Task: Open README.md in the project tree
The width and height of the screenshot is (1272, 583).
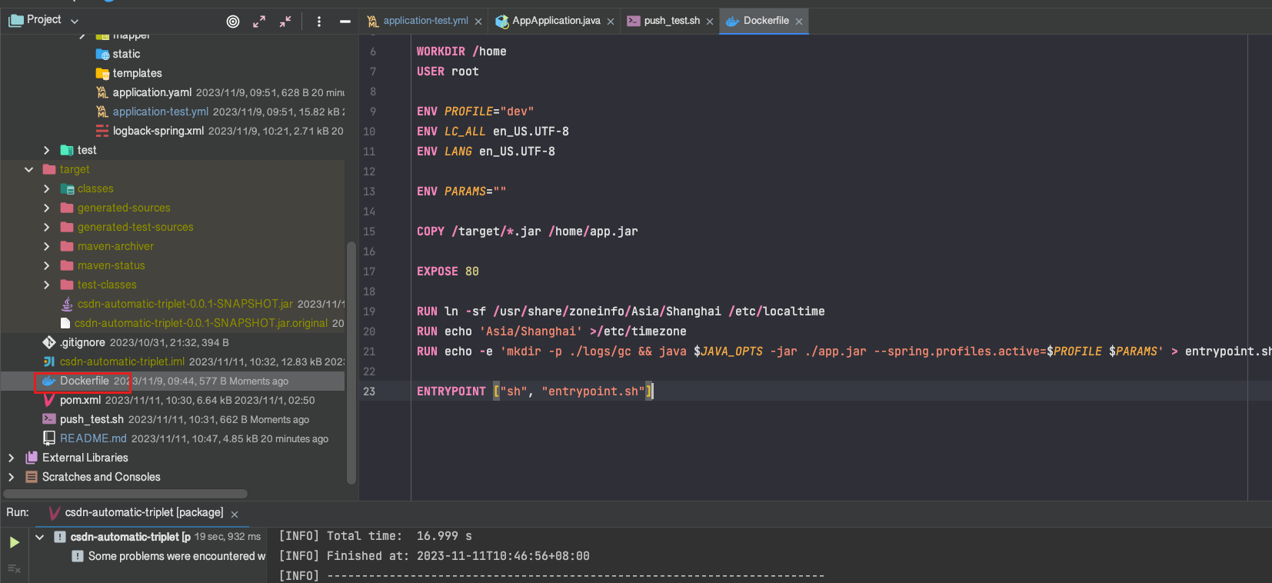Action: coord(93,438)
